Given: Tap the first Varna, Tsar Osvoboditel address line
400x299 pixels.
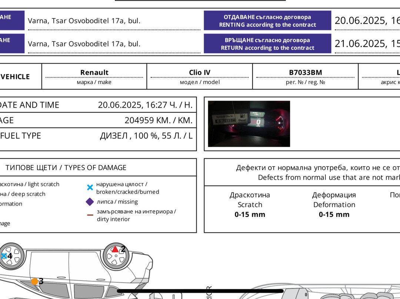Looking at the screenshot, I should (x=84, y=21).
